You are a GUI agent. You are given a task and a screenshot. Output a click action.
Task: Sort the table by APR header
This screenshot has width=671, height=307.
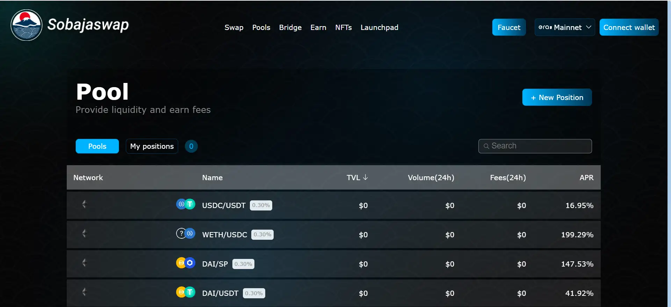tap(586, 178)
